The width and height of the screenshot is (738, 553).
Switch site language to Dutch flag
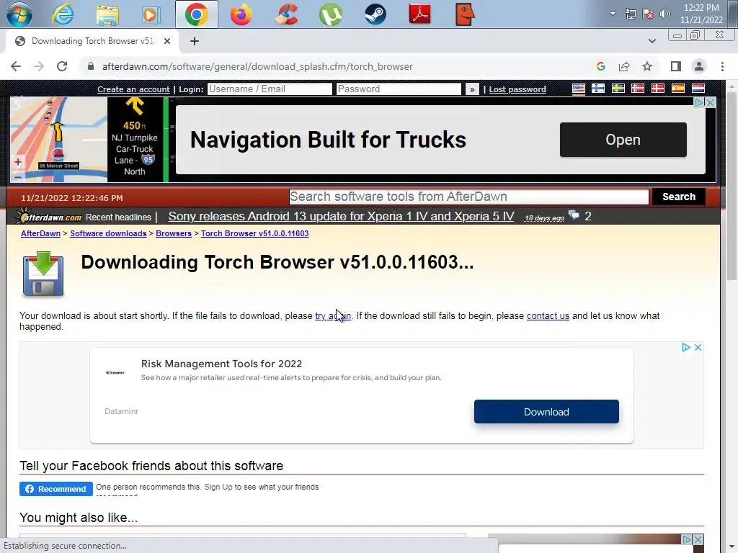coord(698,89)
